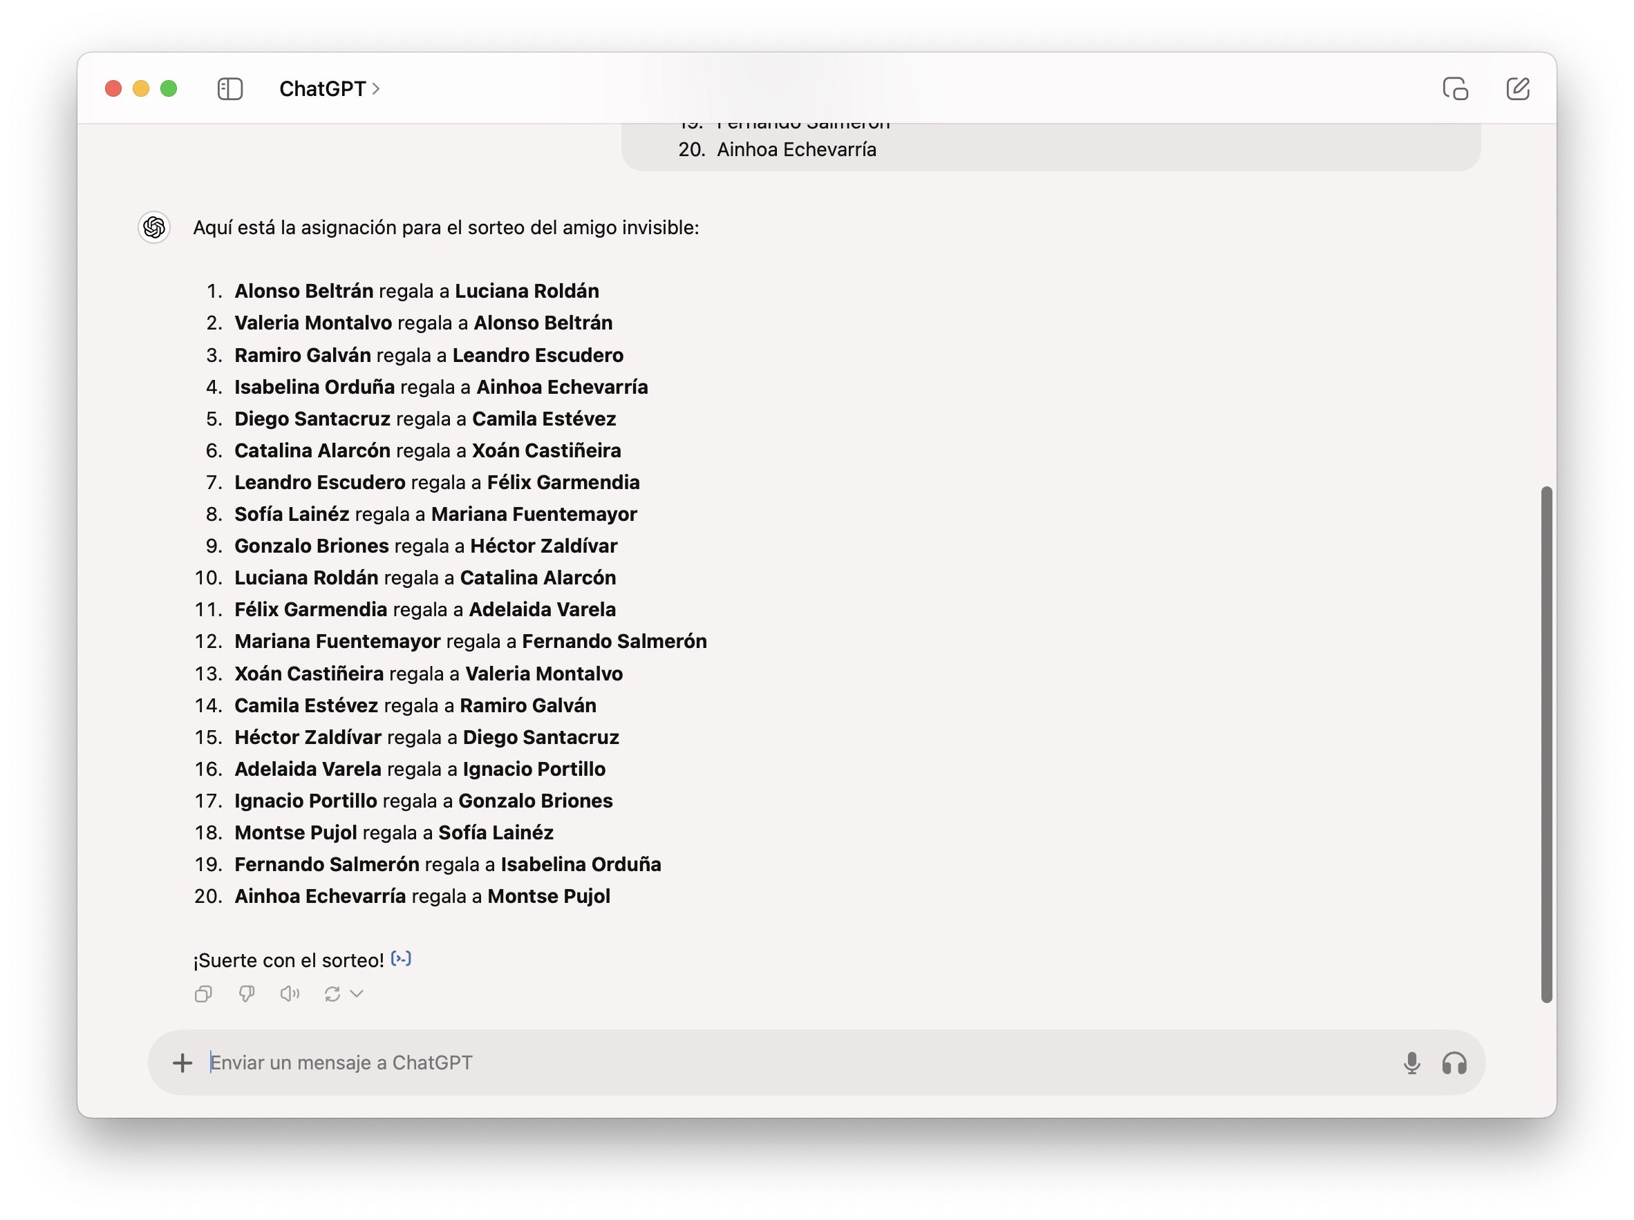The height and width of the screenshot is (1220, 1634).
Task: Select 'Mariana Fuentemayor regala a Fernando Salmerón'
Action: pos(471,641)
